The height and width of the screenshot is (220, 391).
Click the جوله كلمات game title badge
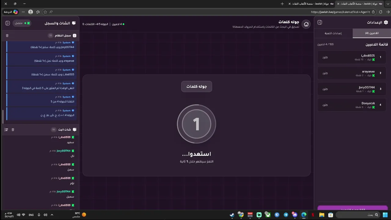pos(196,86)
